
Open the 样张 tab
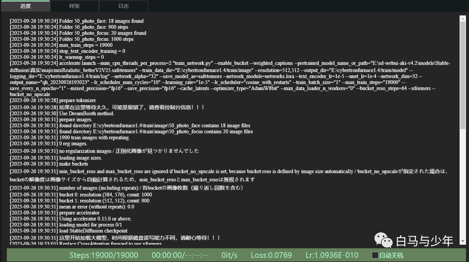pos(75,6)
